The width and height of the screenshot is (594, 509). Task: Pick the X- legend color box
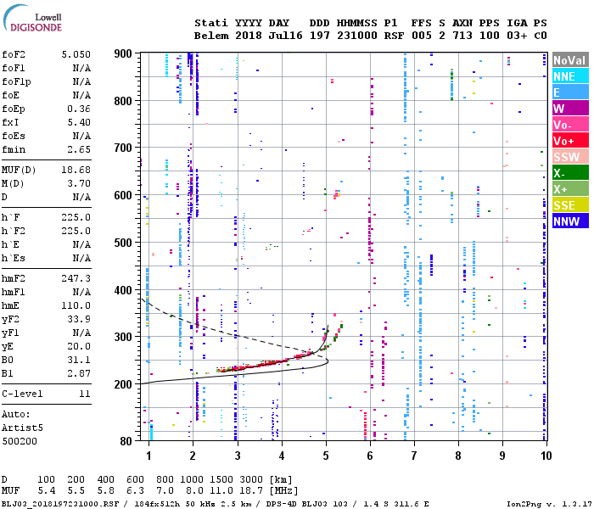(x=570, y=173)
